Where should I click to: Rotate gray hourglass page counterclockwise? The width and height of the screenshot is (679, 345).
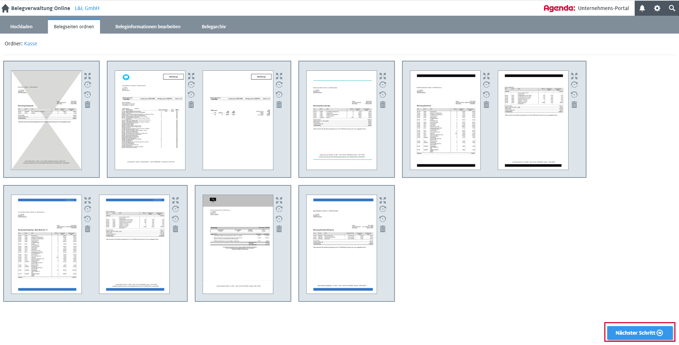pyautogui.click(x=88, y=95)
